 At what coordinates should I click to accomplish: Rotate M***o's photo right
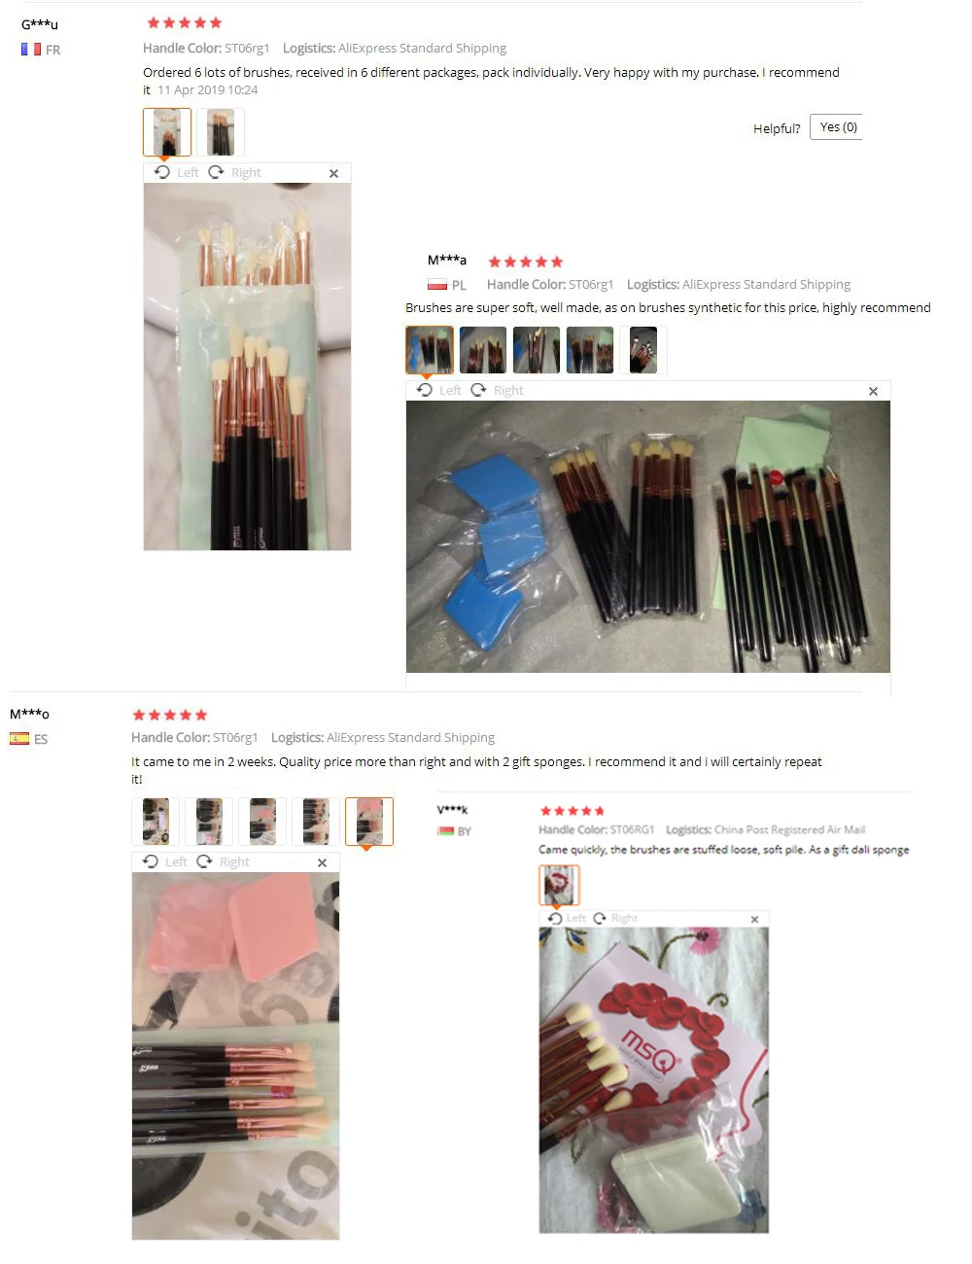(x=223, y=861)
